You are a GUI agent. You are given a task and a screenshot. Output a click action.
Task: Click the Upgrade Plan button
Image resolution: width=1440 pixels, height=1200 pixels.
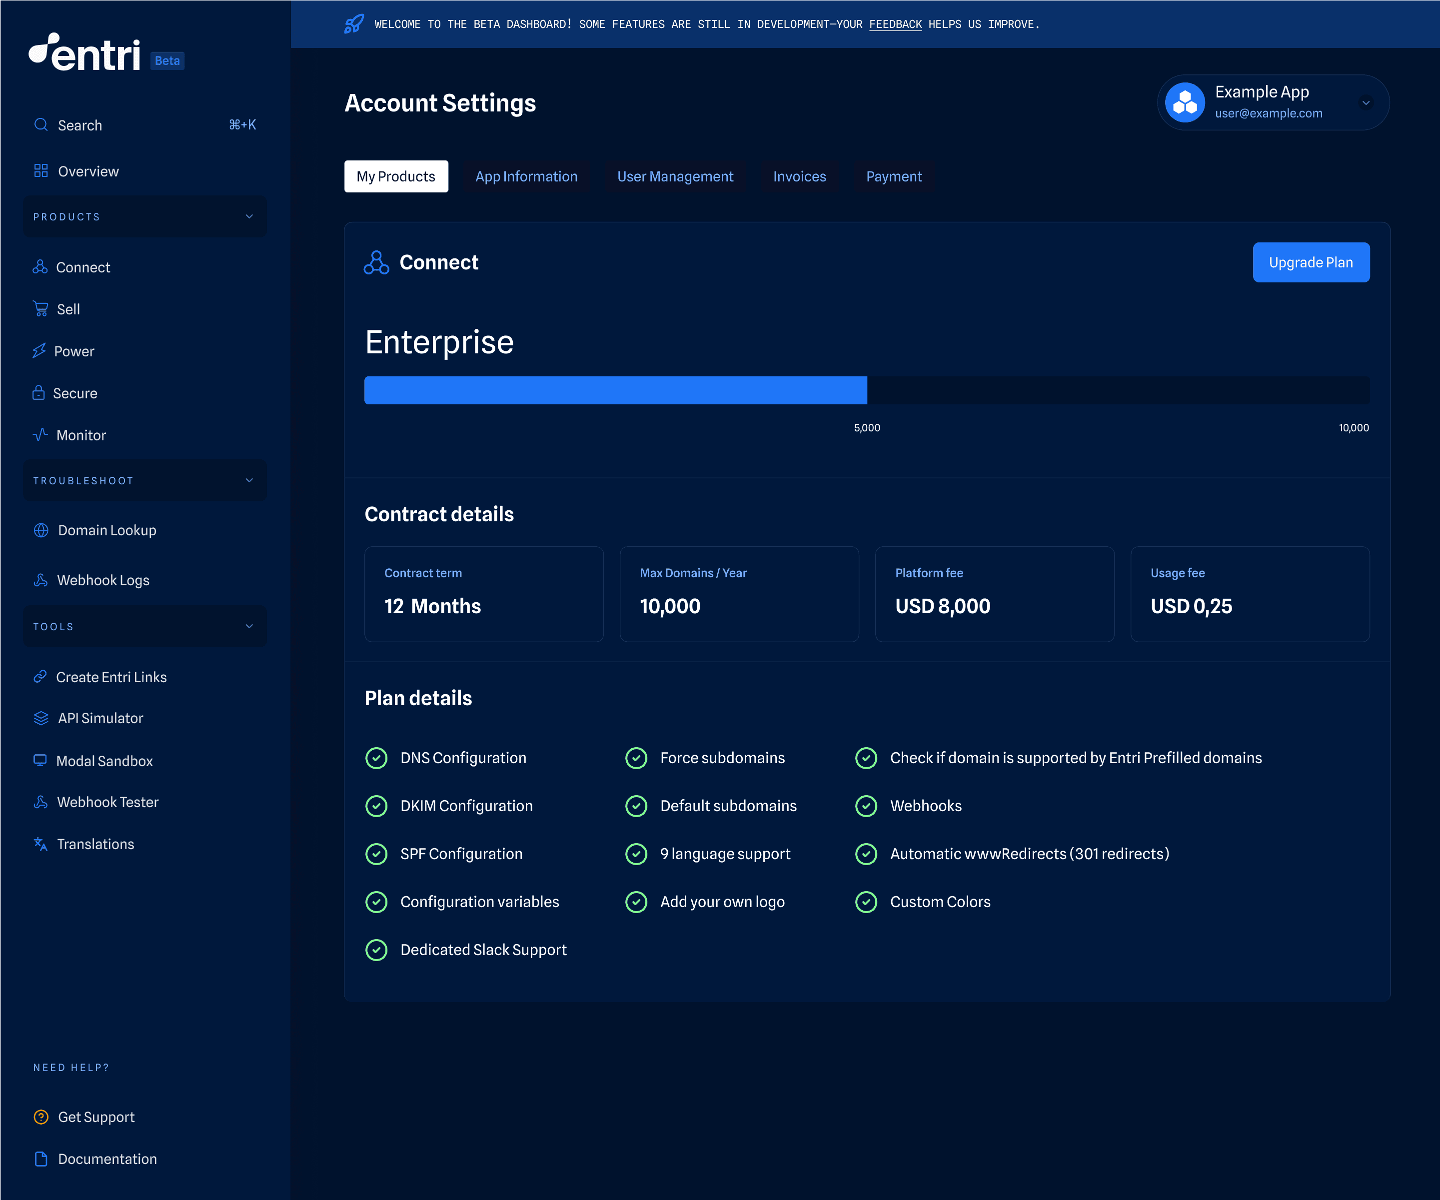coord(1311,262)
